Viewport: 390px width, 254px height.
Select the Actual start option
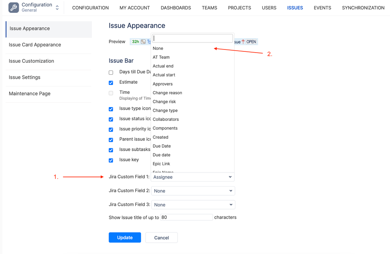(x=192, y=75)
